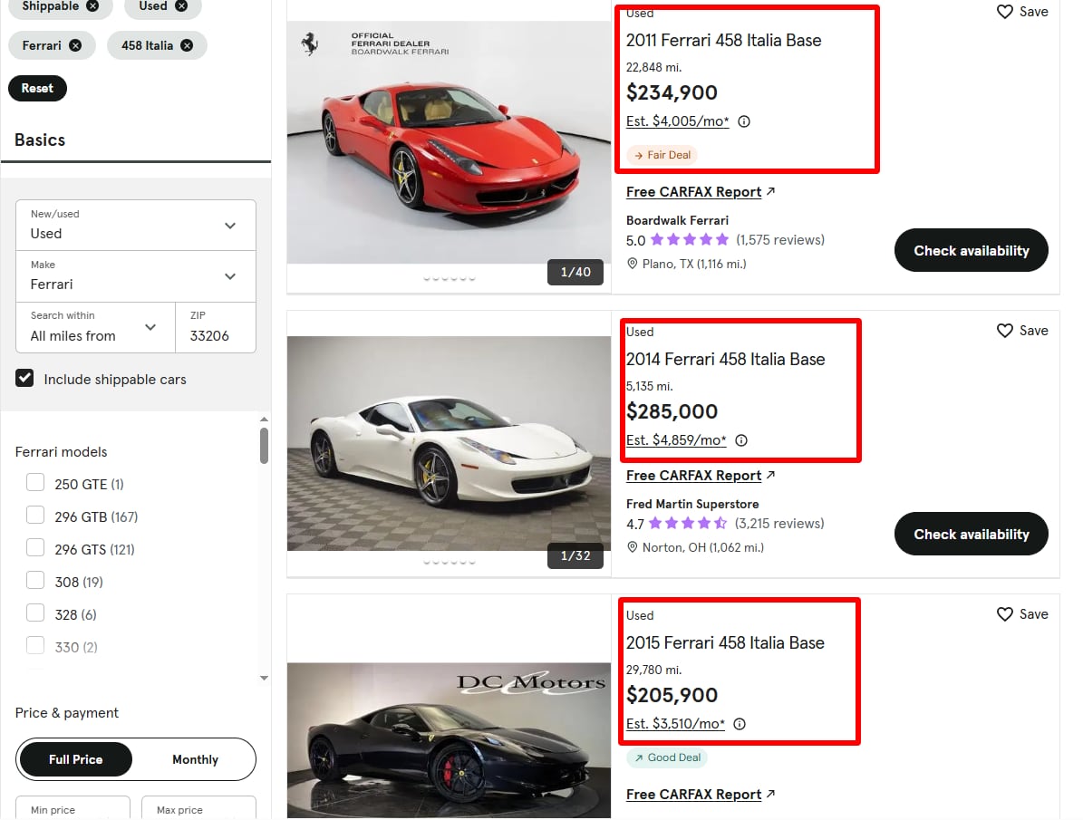The height and width of the screenshot is (820, 1083).
Task: Remove the Shippable filter chip
Action: tap(93, 5)
